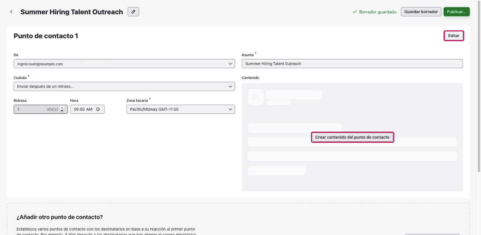
Task: Click the vertical page scrollbar
Action: [x=479, y=87]
